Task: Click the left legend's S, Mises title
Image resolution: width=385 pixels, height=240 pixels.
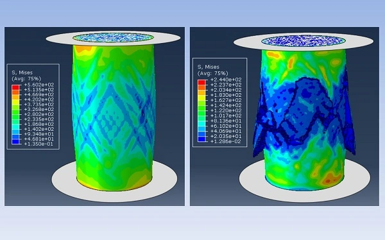Action: (x=22, y=73)
